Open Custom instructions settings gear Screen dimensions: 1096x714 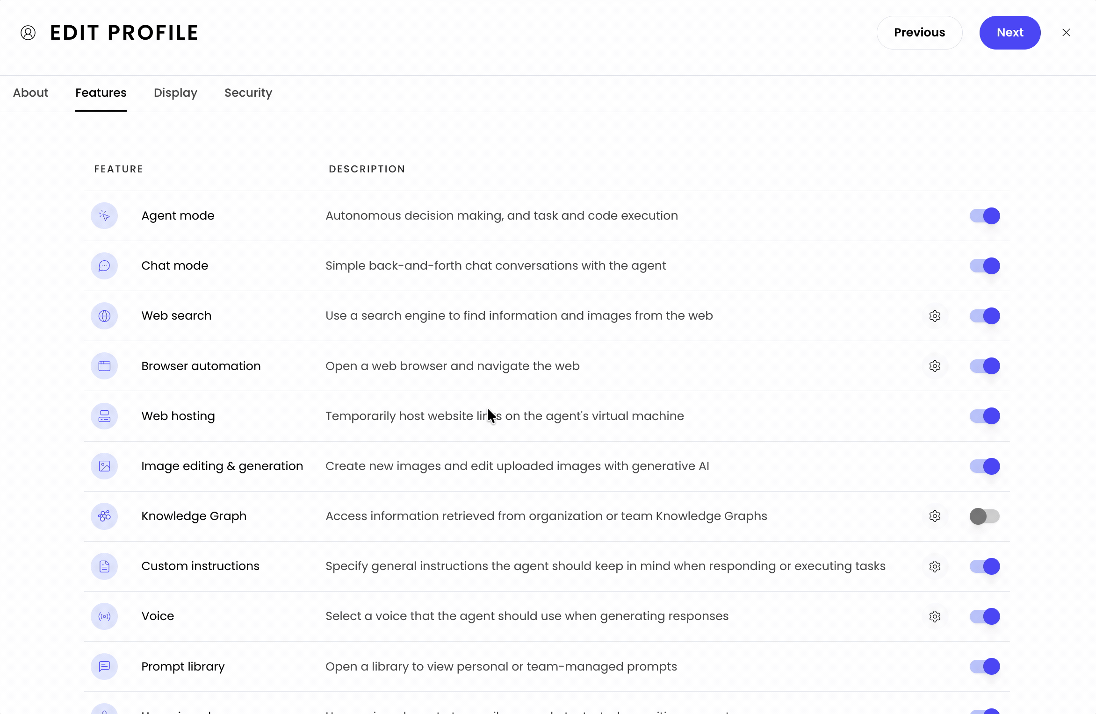[x=935, y=566]
